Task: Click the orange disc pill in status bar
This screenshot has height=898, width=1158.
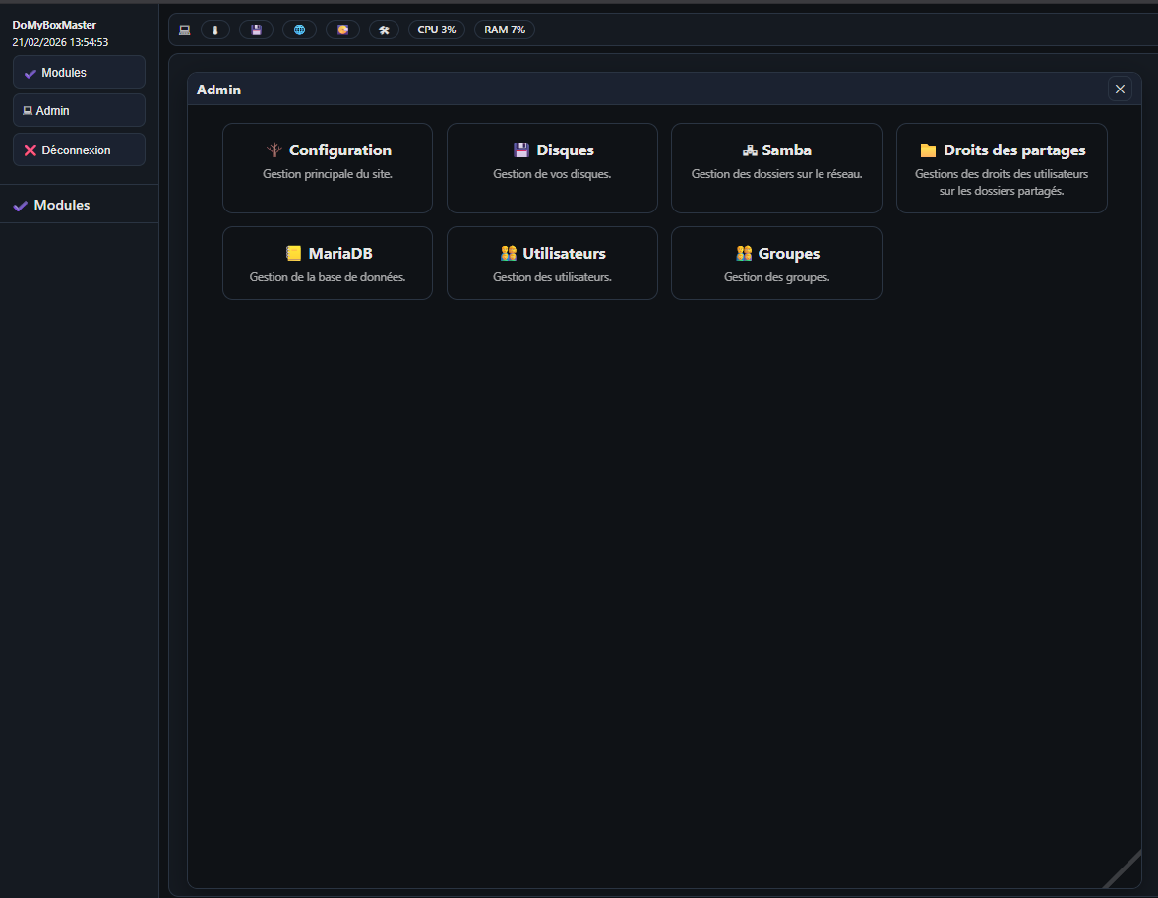Action: (342, 30)
